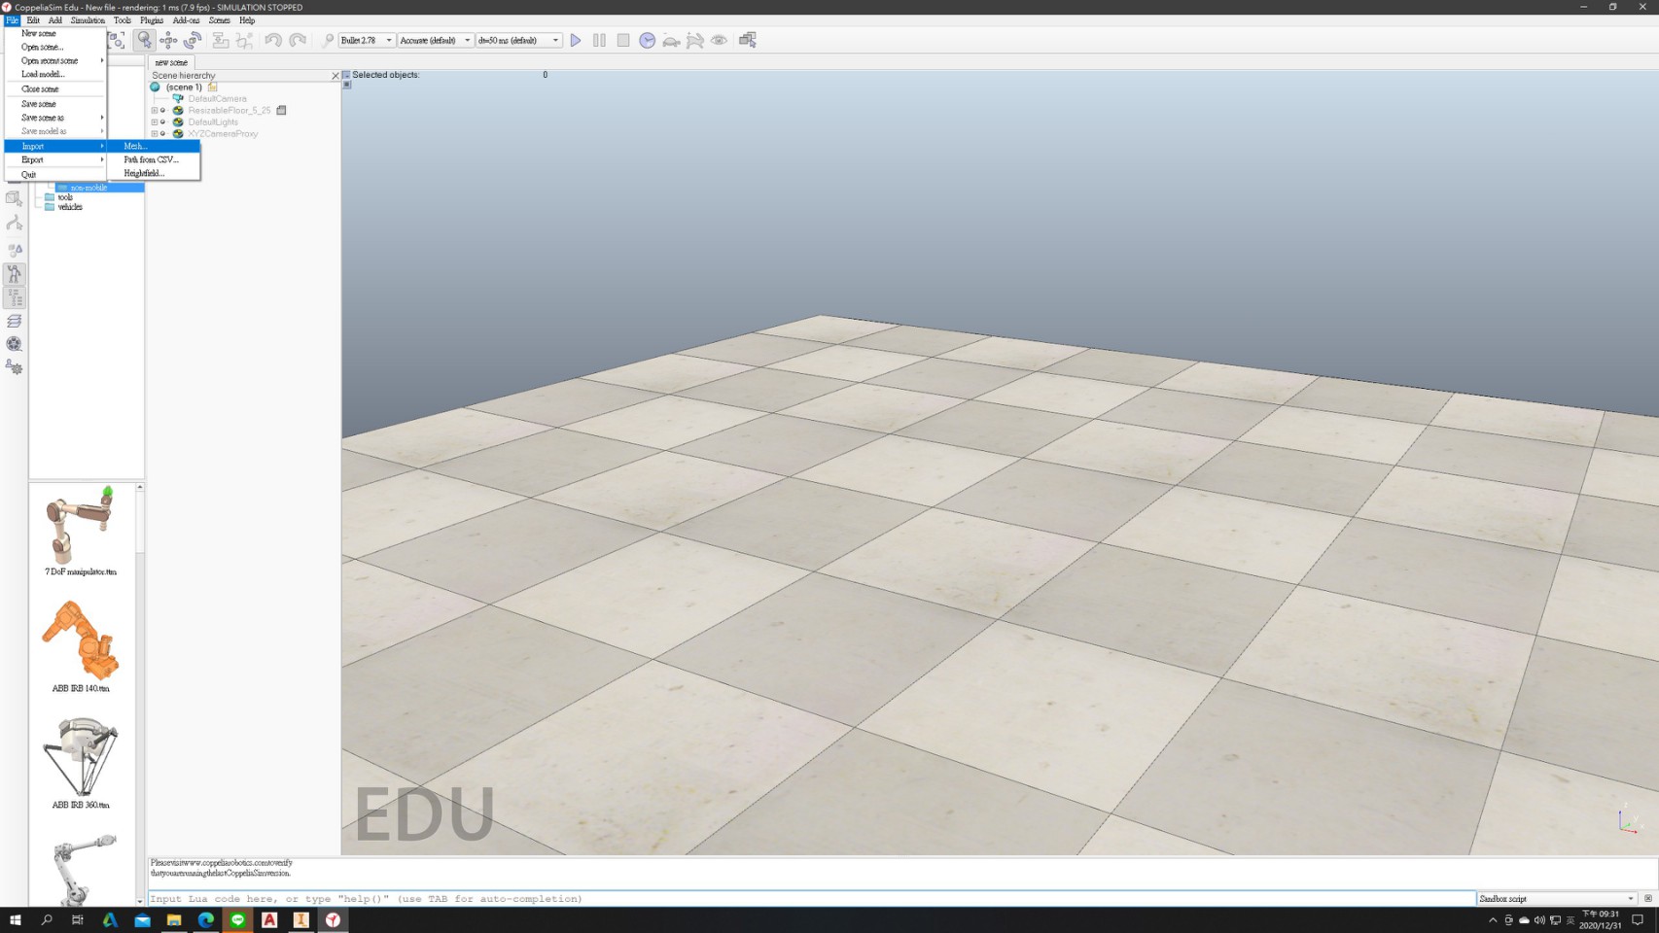Open the Simulation menu
This screenshot has height=933, width=1659.
(x=88, y=20)
